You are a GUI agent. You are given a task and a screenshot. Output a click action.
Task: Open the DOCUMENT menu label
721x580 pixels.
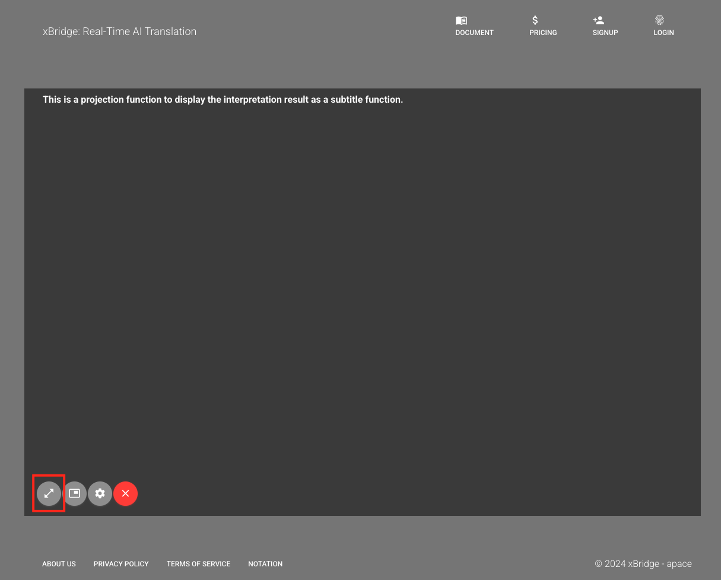[x=474, y=33]
